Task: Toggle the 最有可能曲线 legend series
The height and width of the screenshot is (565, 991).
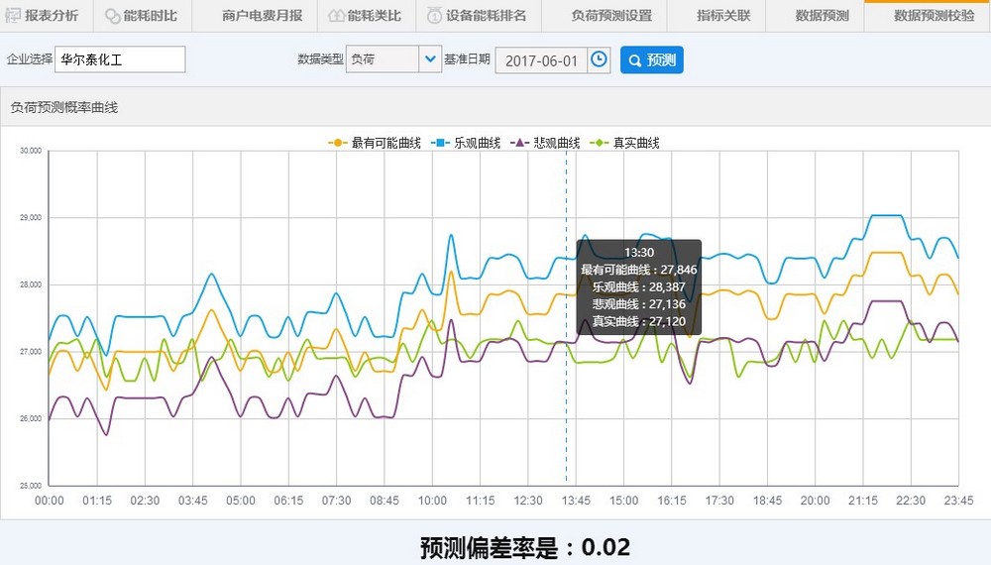Action: (375, 143)
